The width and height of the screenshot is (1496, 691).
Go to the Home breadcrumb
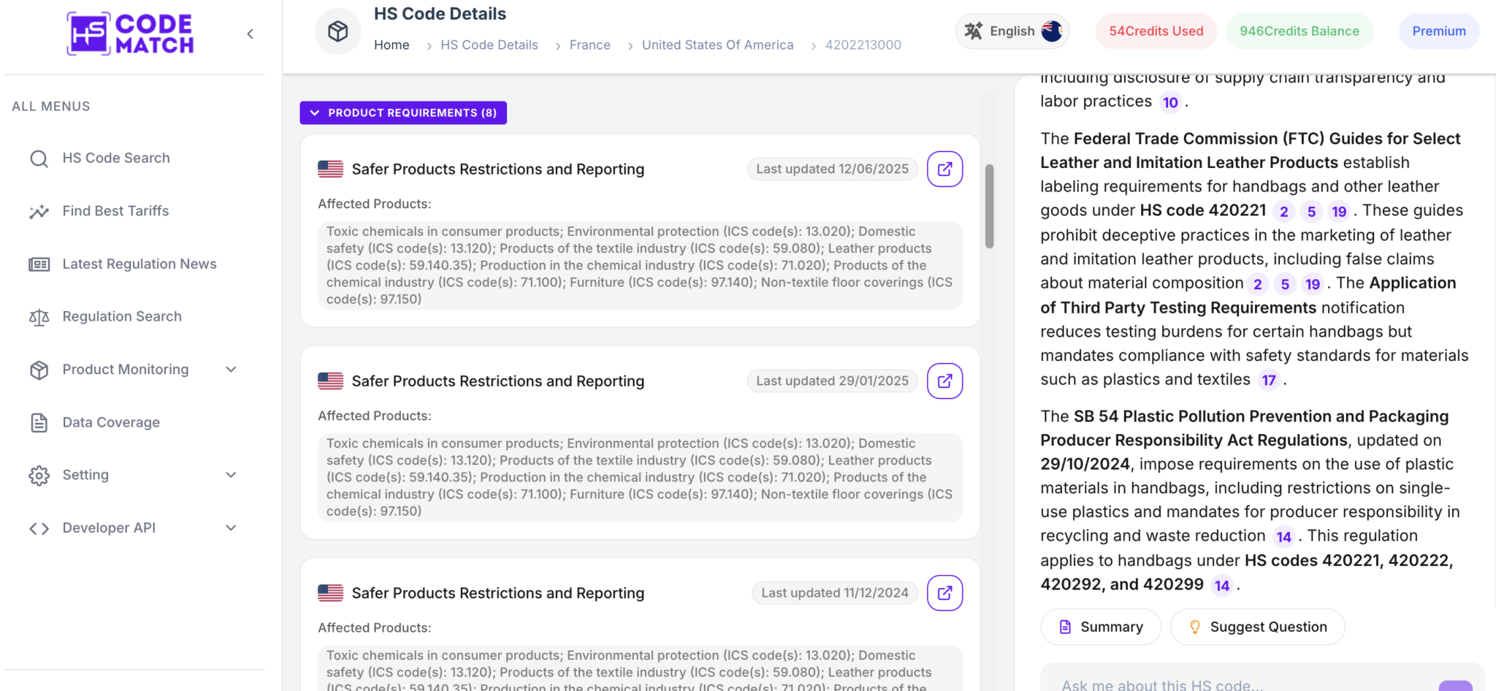(x=392, y=45)
